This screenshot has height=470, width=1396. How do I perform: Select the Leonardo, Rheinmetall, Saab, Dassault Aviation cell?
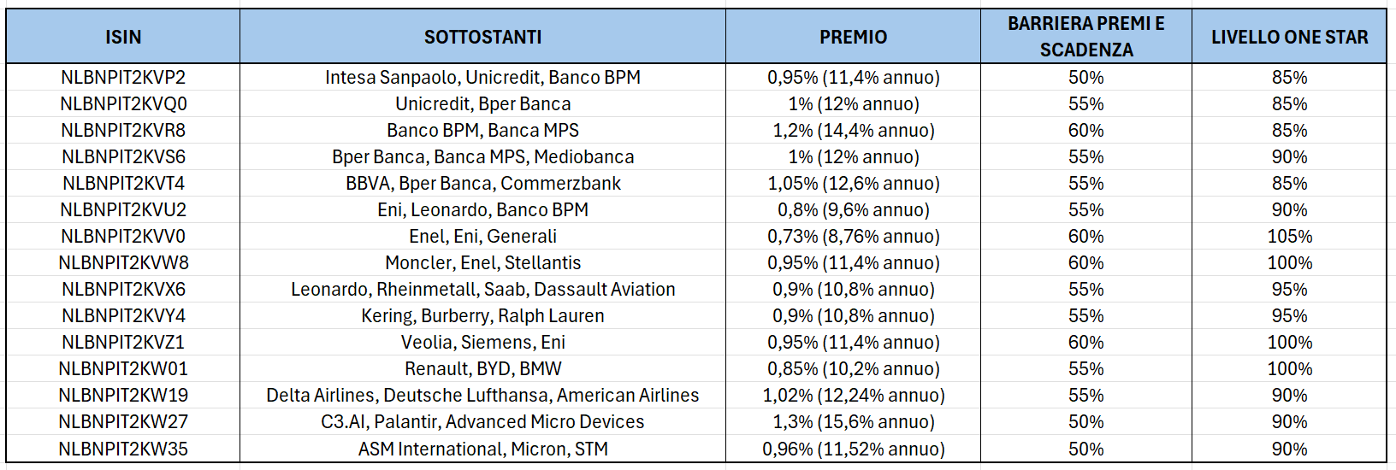[482, 289]
